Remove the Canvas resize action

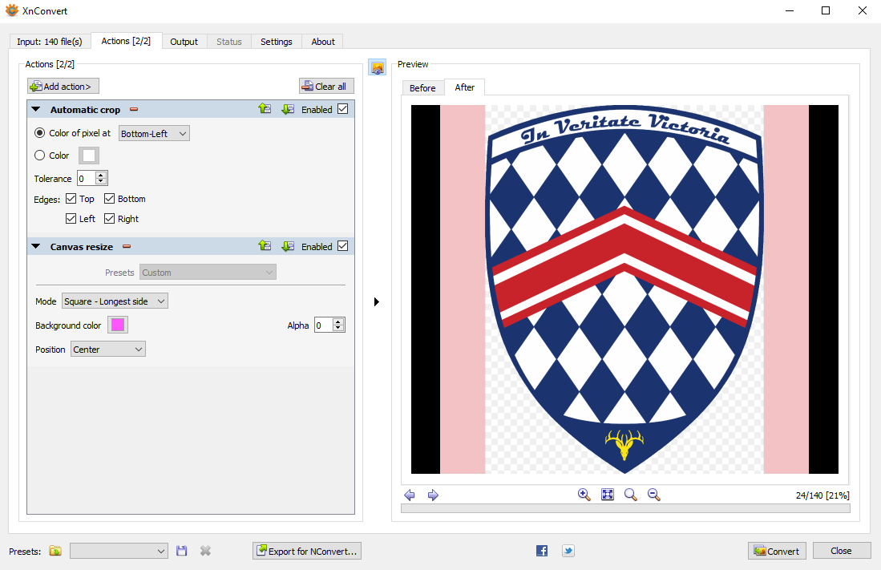click(126, 247)
